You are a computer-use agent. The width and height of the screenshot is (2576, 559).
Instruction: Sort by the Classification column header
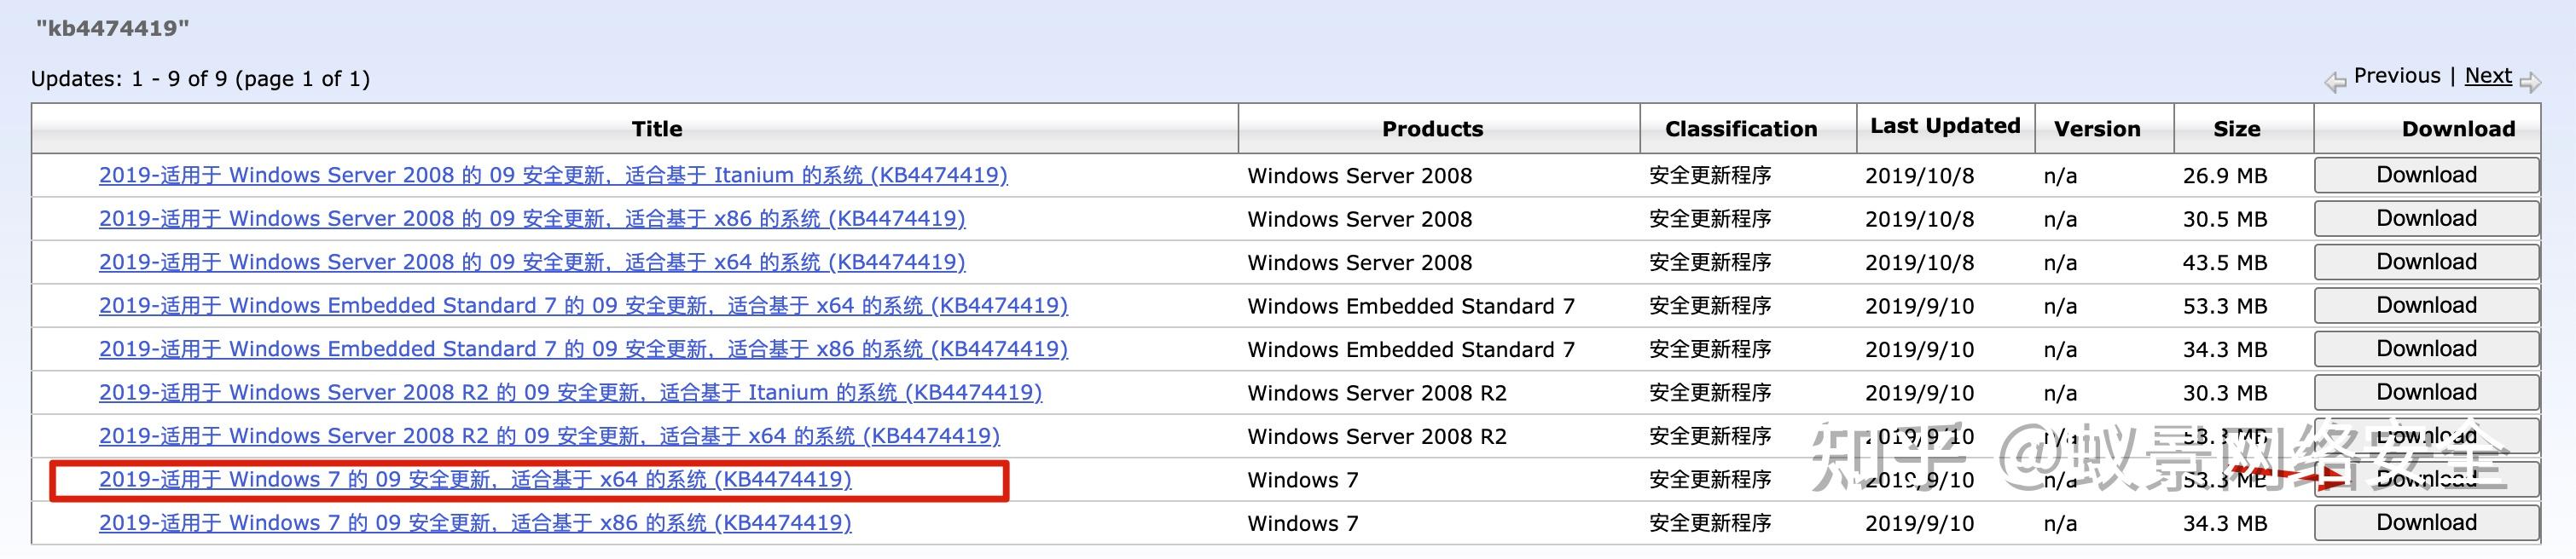point(1740,129)
